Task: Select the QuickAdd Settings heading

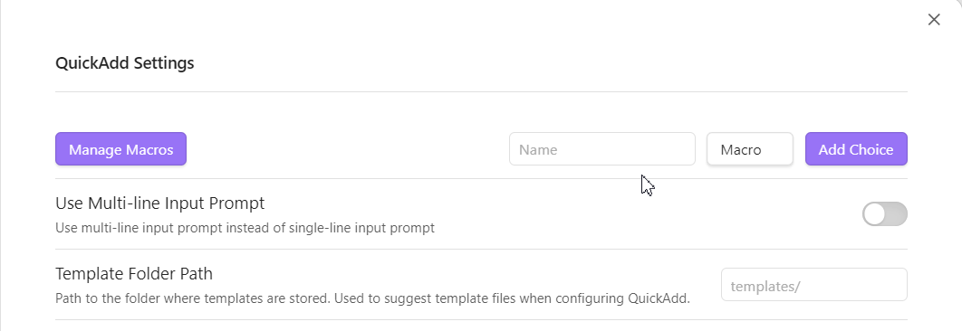Action: [124, 63]
